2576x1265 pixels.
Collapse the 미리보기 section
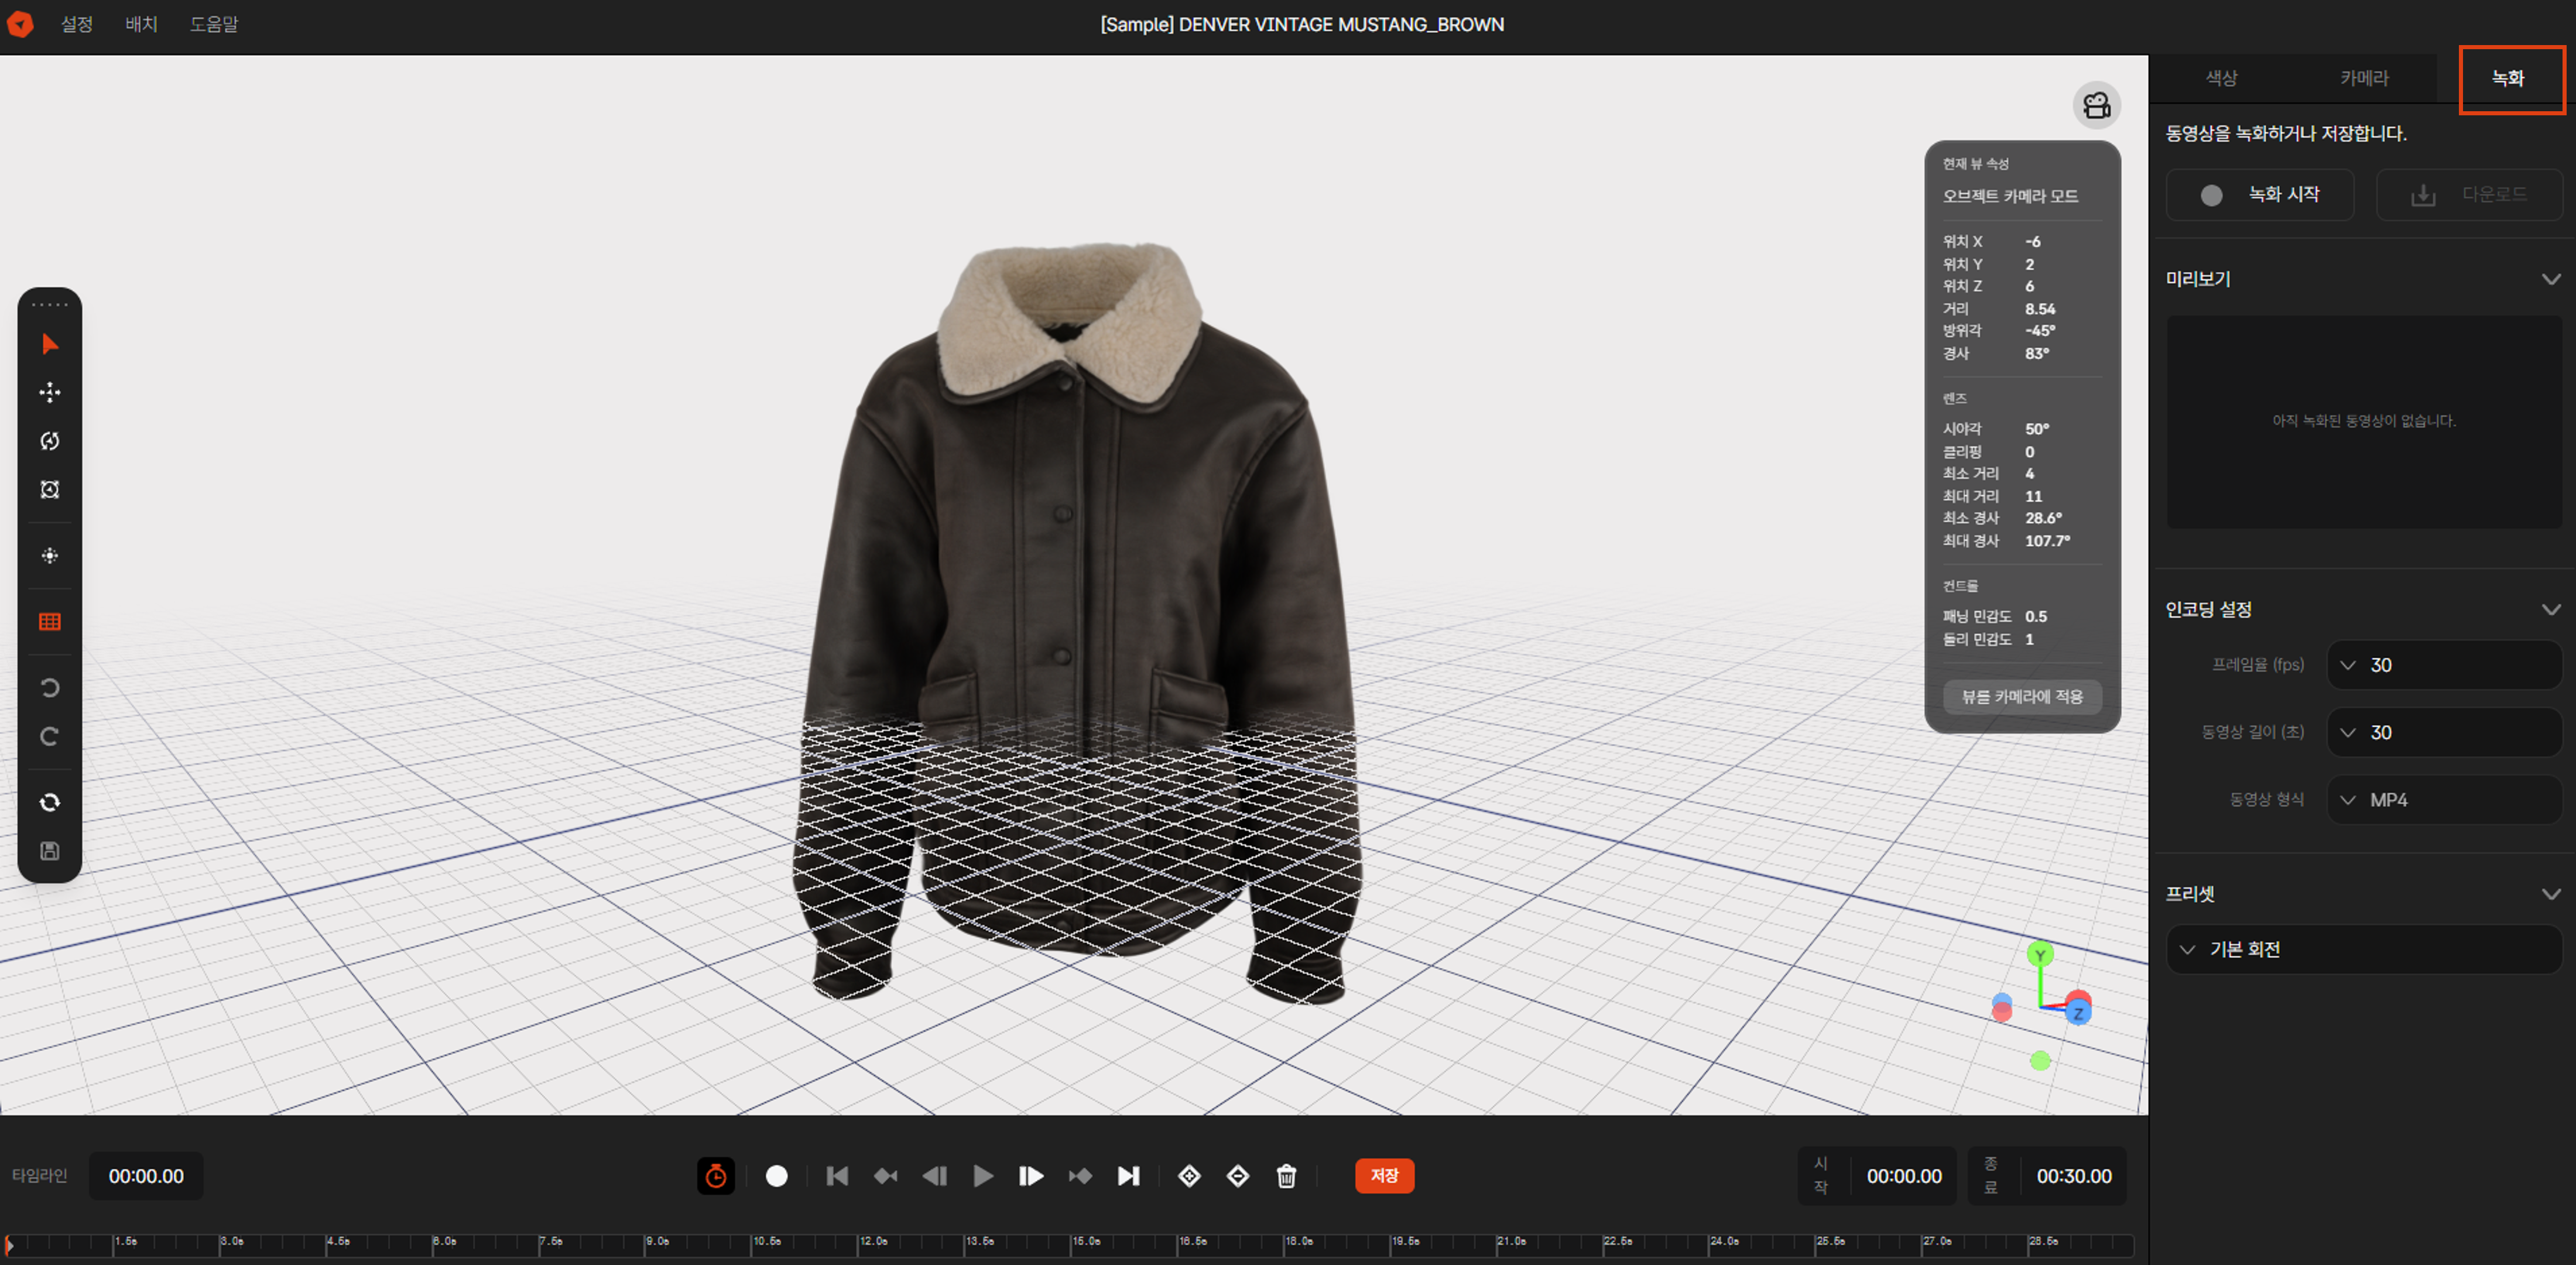(2551, 279)
